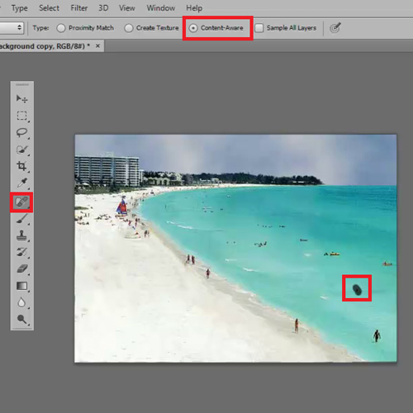Select the Lasso tool
The height and width of the screenshot is (413, 413).
[x=21, y=133]
